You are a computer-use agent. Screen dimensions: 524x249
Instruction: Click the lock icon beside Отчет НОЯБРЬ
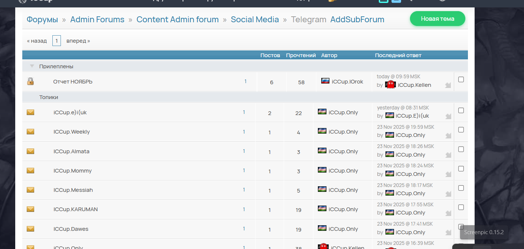30,81
